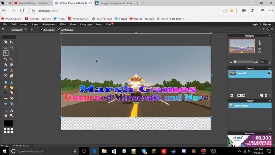
Task: Select the Burn tool
Action: pos(12,93)
